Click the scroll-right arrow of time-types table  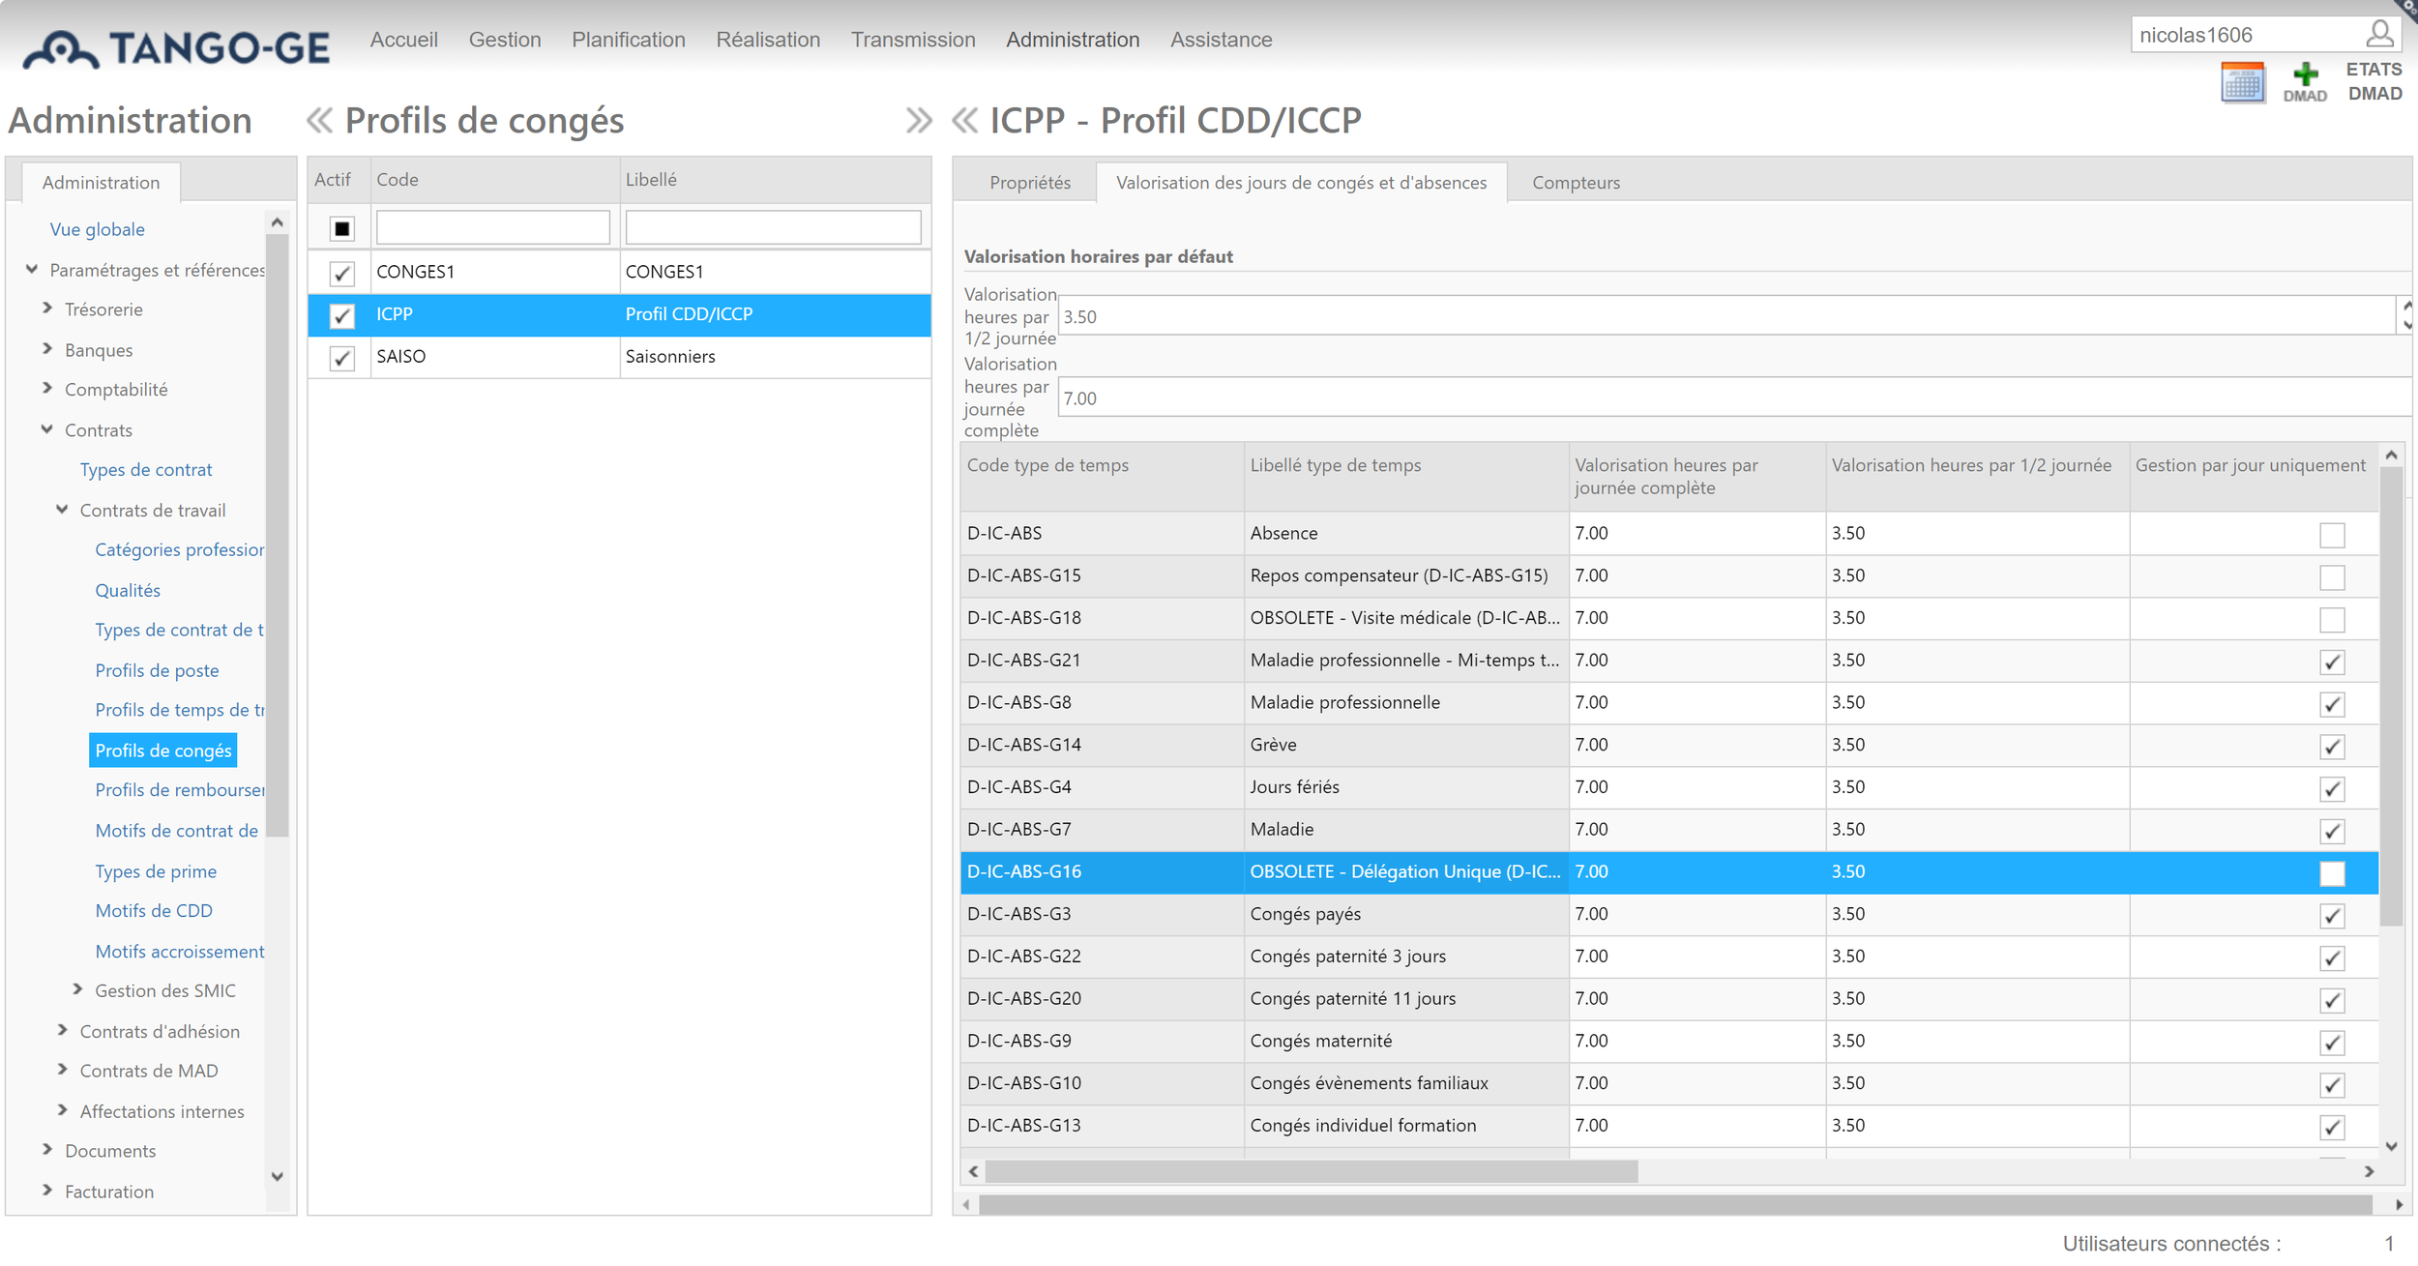(2369, 1172)
